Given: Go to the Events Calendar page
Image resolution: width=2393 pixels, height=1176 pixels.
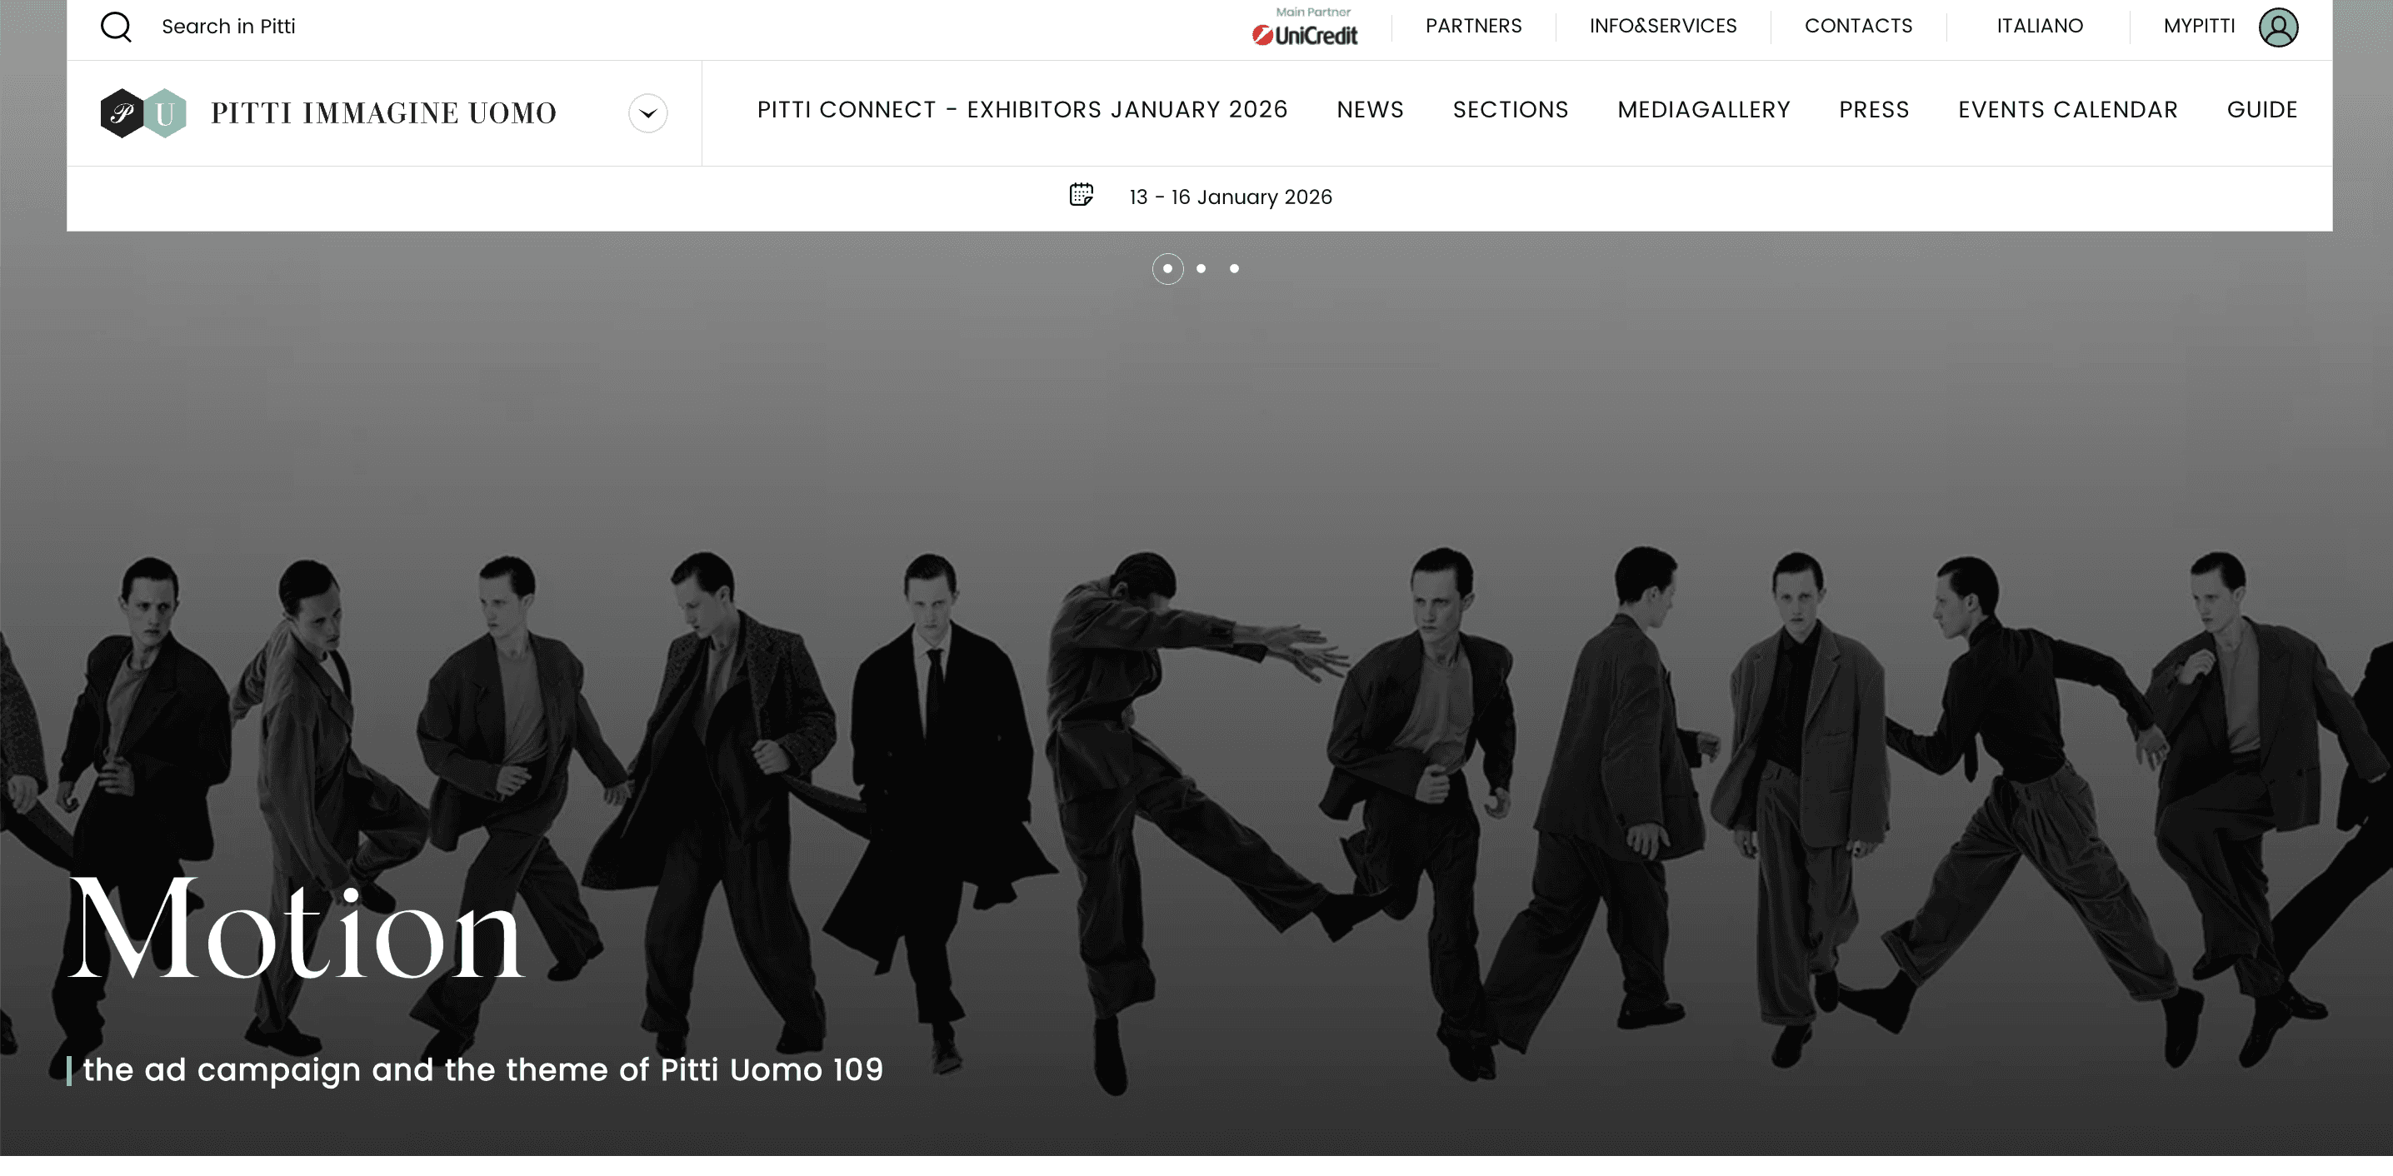Looking at the screenshot, I should point(2068,110).
